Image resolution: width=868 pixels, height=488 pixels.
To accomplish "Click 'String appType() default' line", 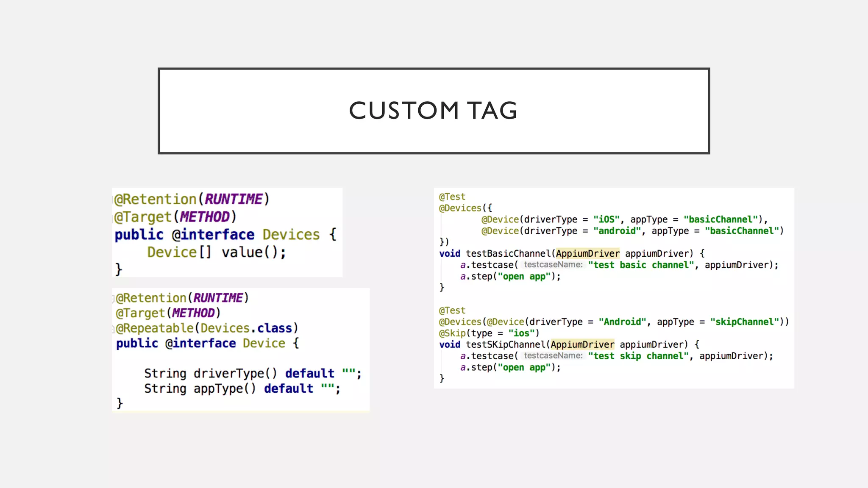I will (242, 389).
